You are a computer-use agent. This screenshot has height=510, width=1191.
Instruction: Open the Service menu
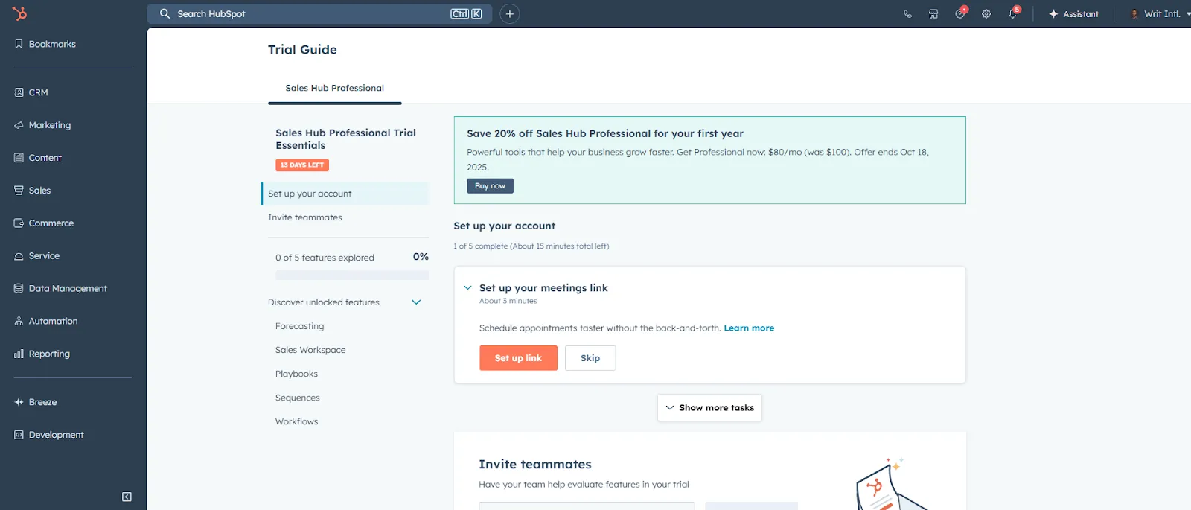(36, 256)
